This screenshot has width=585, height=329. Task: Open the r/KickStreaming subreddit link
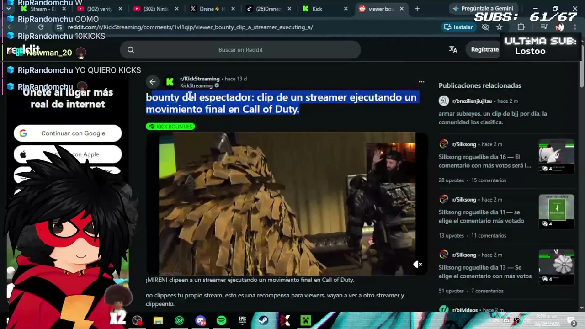[200, 79]
